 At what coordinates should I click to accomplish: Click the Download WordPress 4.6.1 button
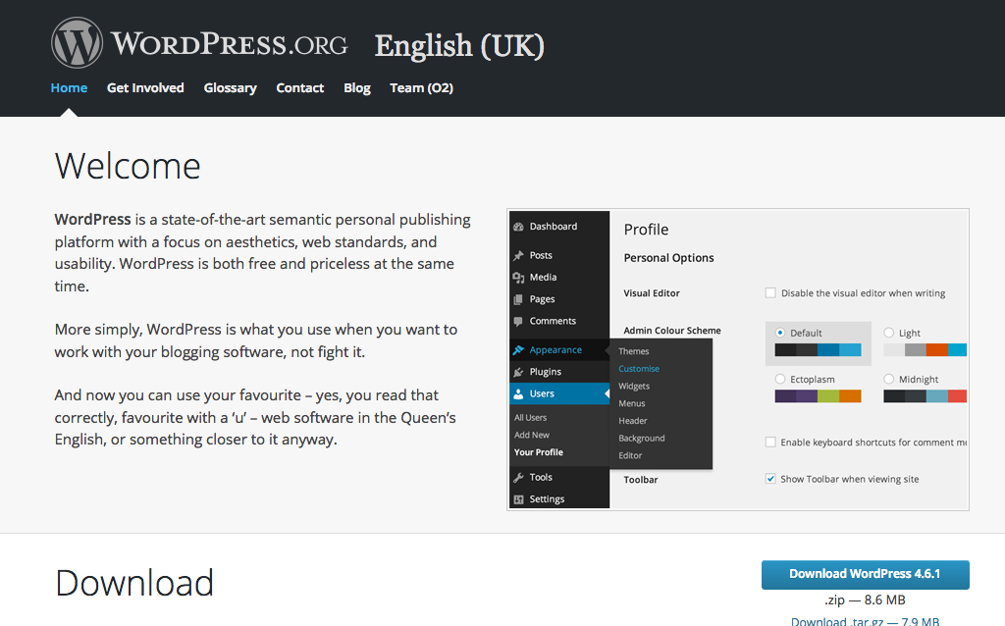tap(865, 574)
